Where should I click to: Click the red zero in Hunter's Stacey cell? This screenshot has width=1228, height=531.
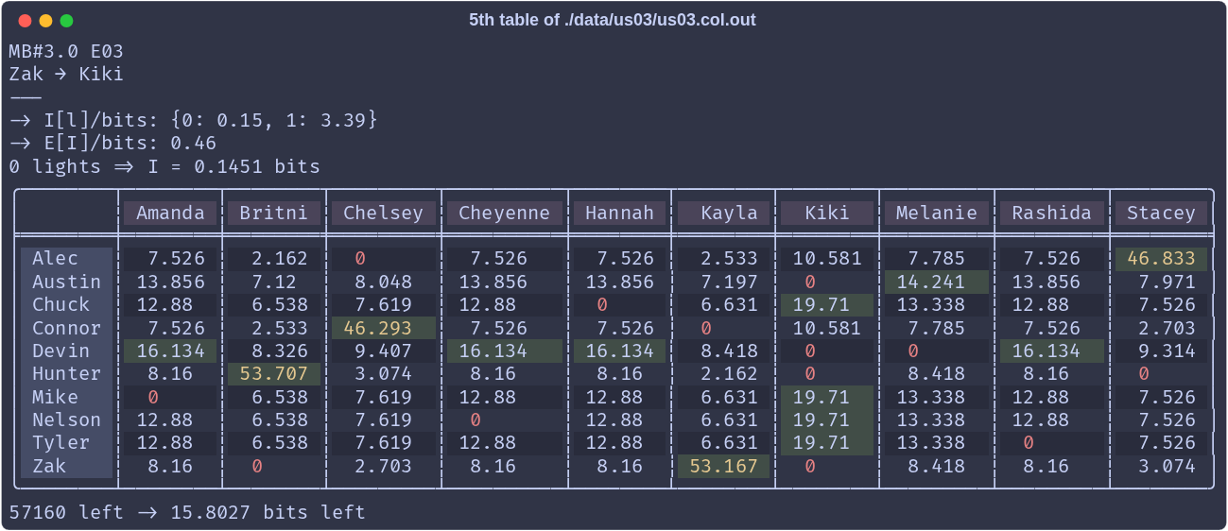click(1145, 374)
